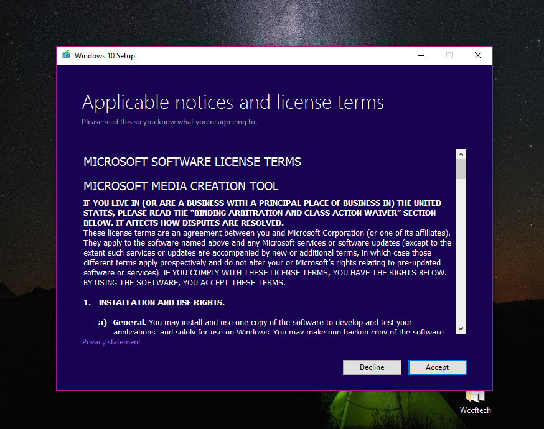Accept the license terms
The image size is (544, 429).
coord(437,367)
